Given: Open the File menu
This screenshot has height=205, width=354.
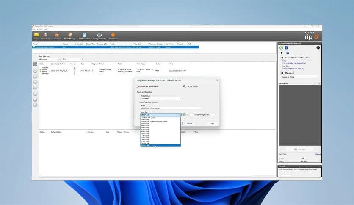Looking at the screenshot, I should pos(33,30).
